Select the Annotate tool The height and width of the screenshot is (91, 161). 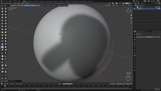coord(2,81)
